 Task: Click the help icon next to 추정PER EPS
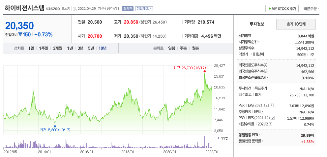coord(262,112)
